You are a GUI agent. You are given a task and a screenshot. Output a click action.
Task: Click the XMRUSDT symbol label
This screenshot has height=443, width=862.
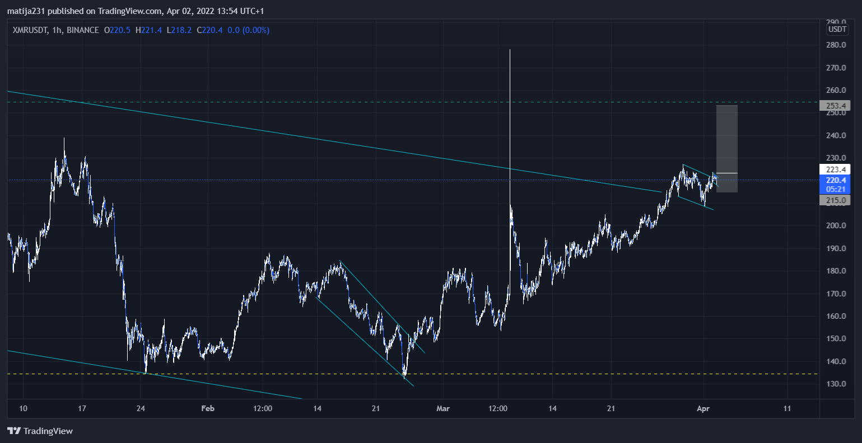30,30
